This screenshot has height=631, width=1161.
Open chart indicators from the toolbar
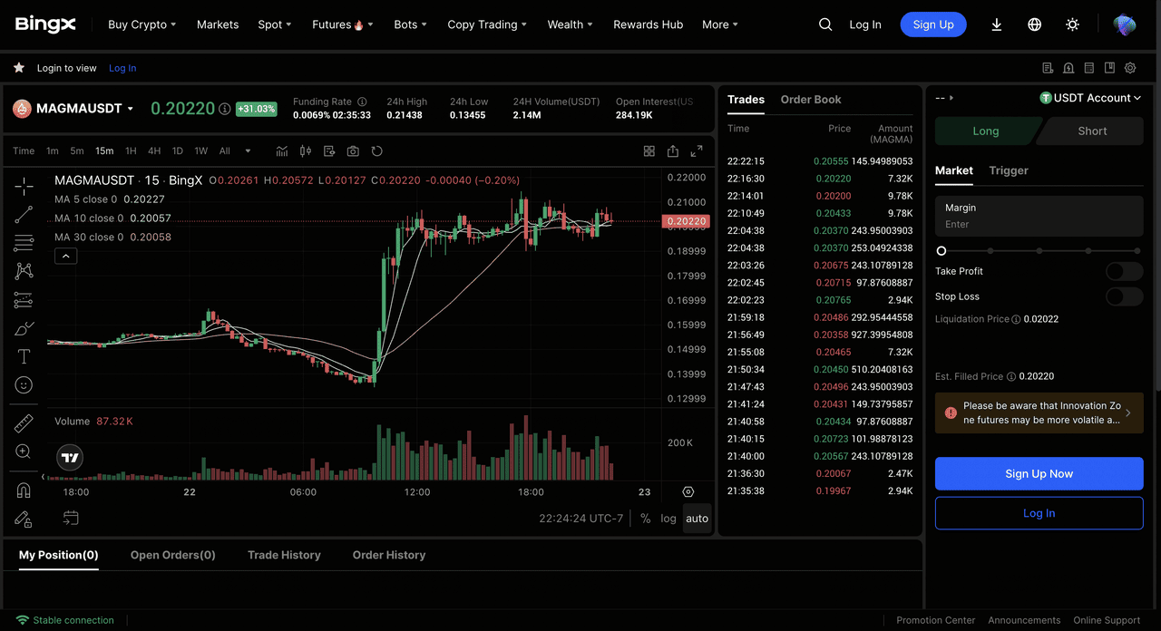point(282,151)
